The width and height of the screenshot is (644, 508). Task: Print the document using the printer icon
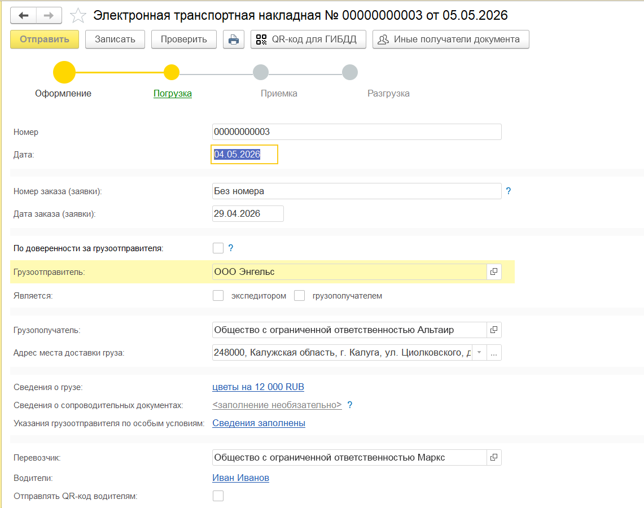pyautogui.click(x=234, y=40)
